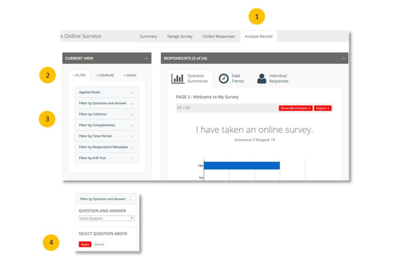This screenshot has width=409, height=257.
Task: Click the Data Trends clock icon
Action: (x=223, y=79)
